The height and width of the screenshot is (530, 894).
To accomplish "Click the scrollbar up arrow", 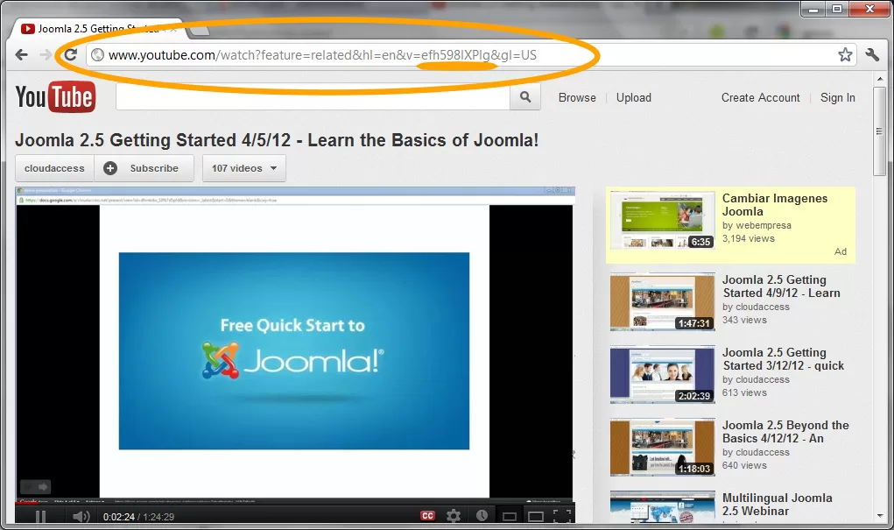I will pos(880,79).
